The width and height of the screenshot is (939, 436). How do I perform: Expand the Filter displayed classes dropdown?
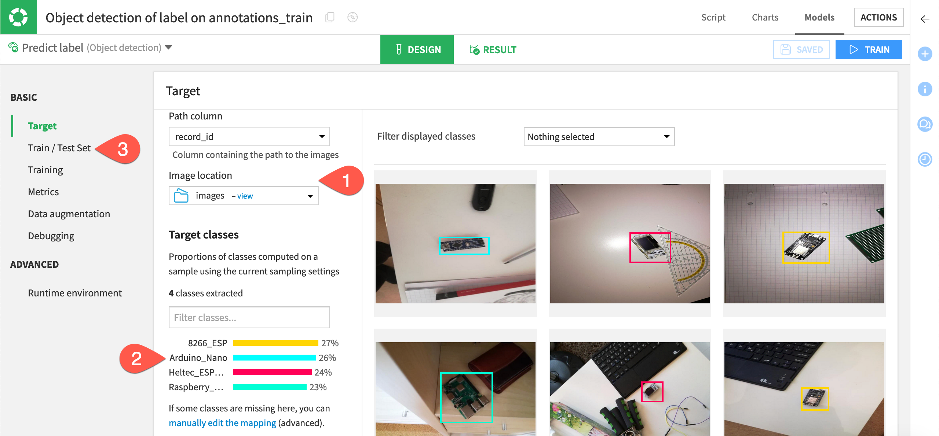coord(597,136)
